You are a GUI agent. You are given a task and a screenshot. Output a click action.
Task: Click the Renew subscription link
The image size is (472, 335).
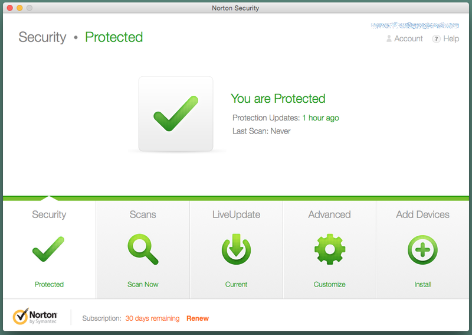(198, 318)
